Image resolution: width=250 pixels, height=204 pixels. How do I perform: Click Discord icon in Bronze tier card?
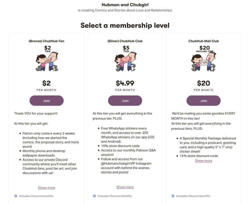(x=16, y=196)
